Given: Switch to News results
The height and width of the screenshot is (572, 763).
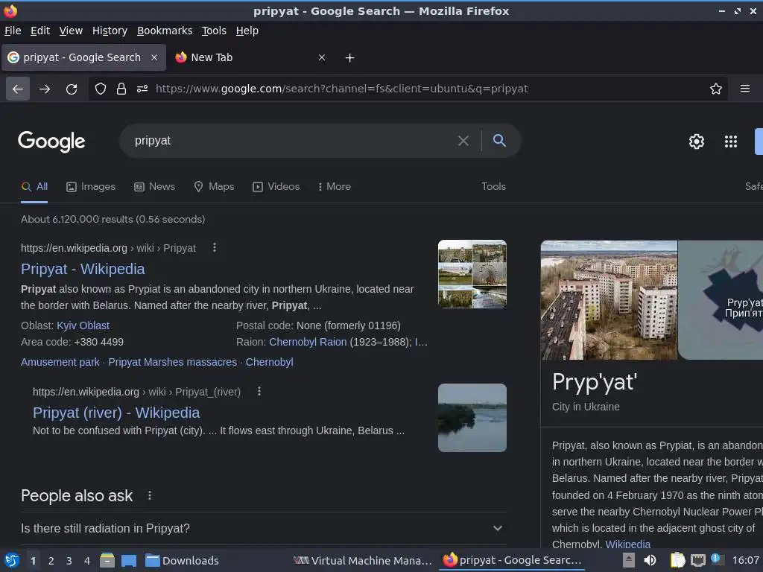Looking at the screenshot, I should coord(155,186).
